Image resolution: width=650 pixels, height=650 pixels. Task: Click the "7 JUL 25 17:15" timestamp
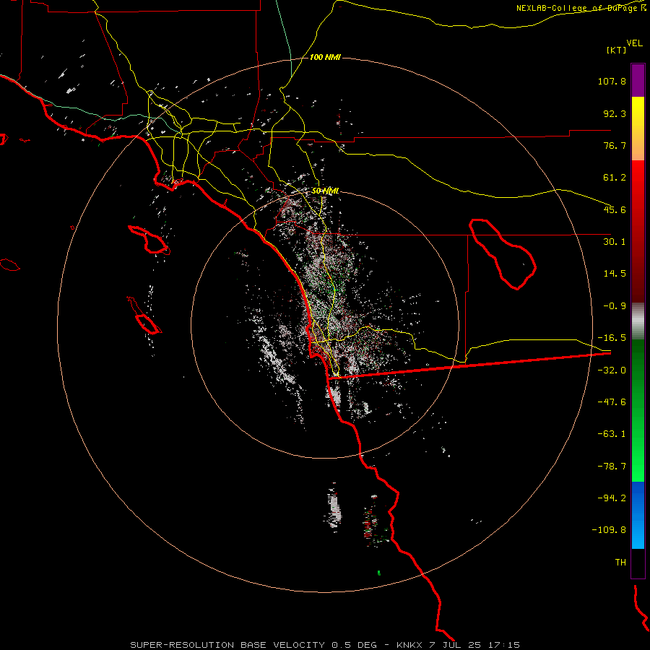475,645
